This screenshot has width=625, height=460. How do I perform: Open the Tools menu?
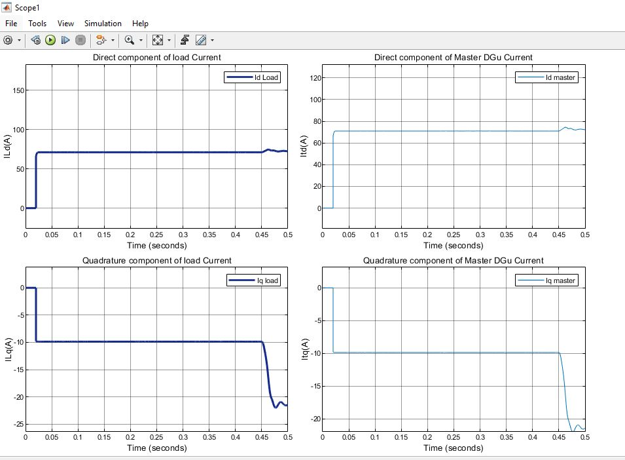tap(37, 23)
